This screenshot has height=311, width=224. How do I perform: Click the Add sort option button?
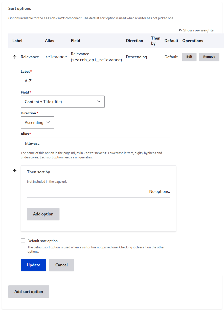(x=29, y=291)
